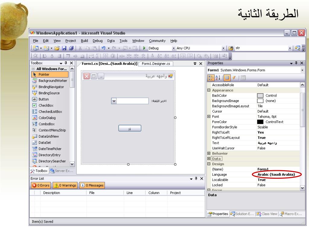Open the Debug configuration dropdown

pos(174,48)
